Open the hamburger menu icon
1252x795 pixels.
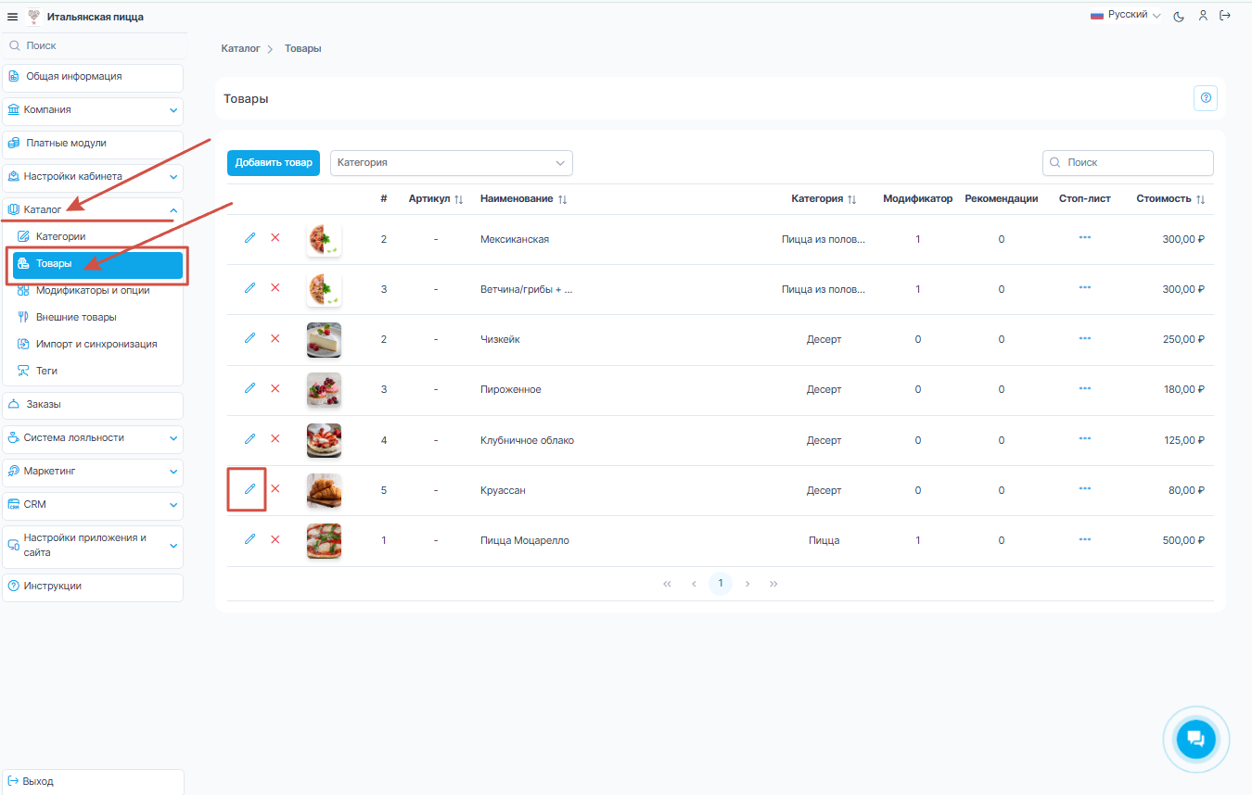13,17
